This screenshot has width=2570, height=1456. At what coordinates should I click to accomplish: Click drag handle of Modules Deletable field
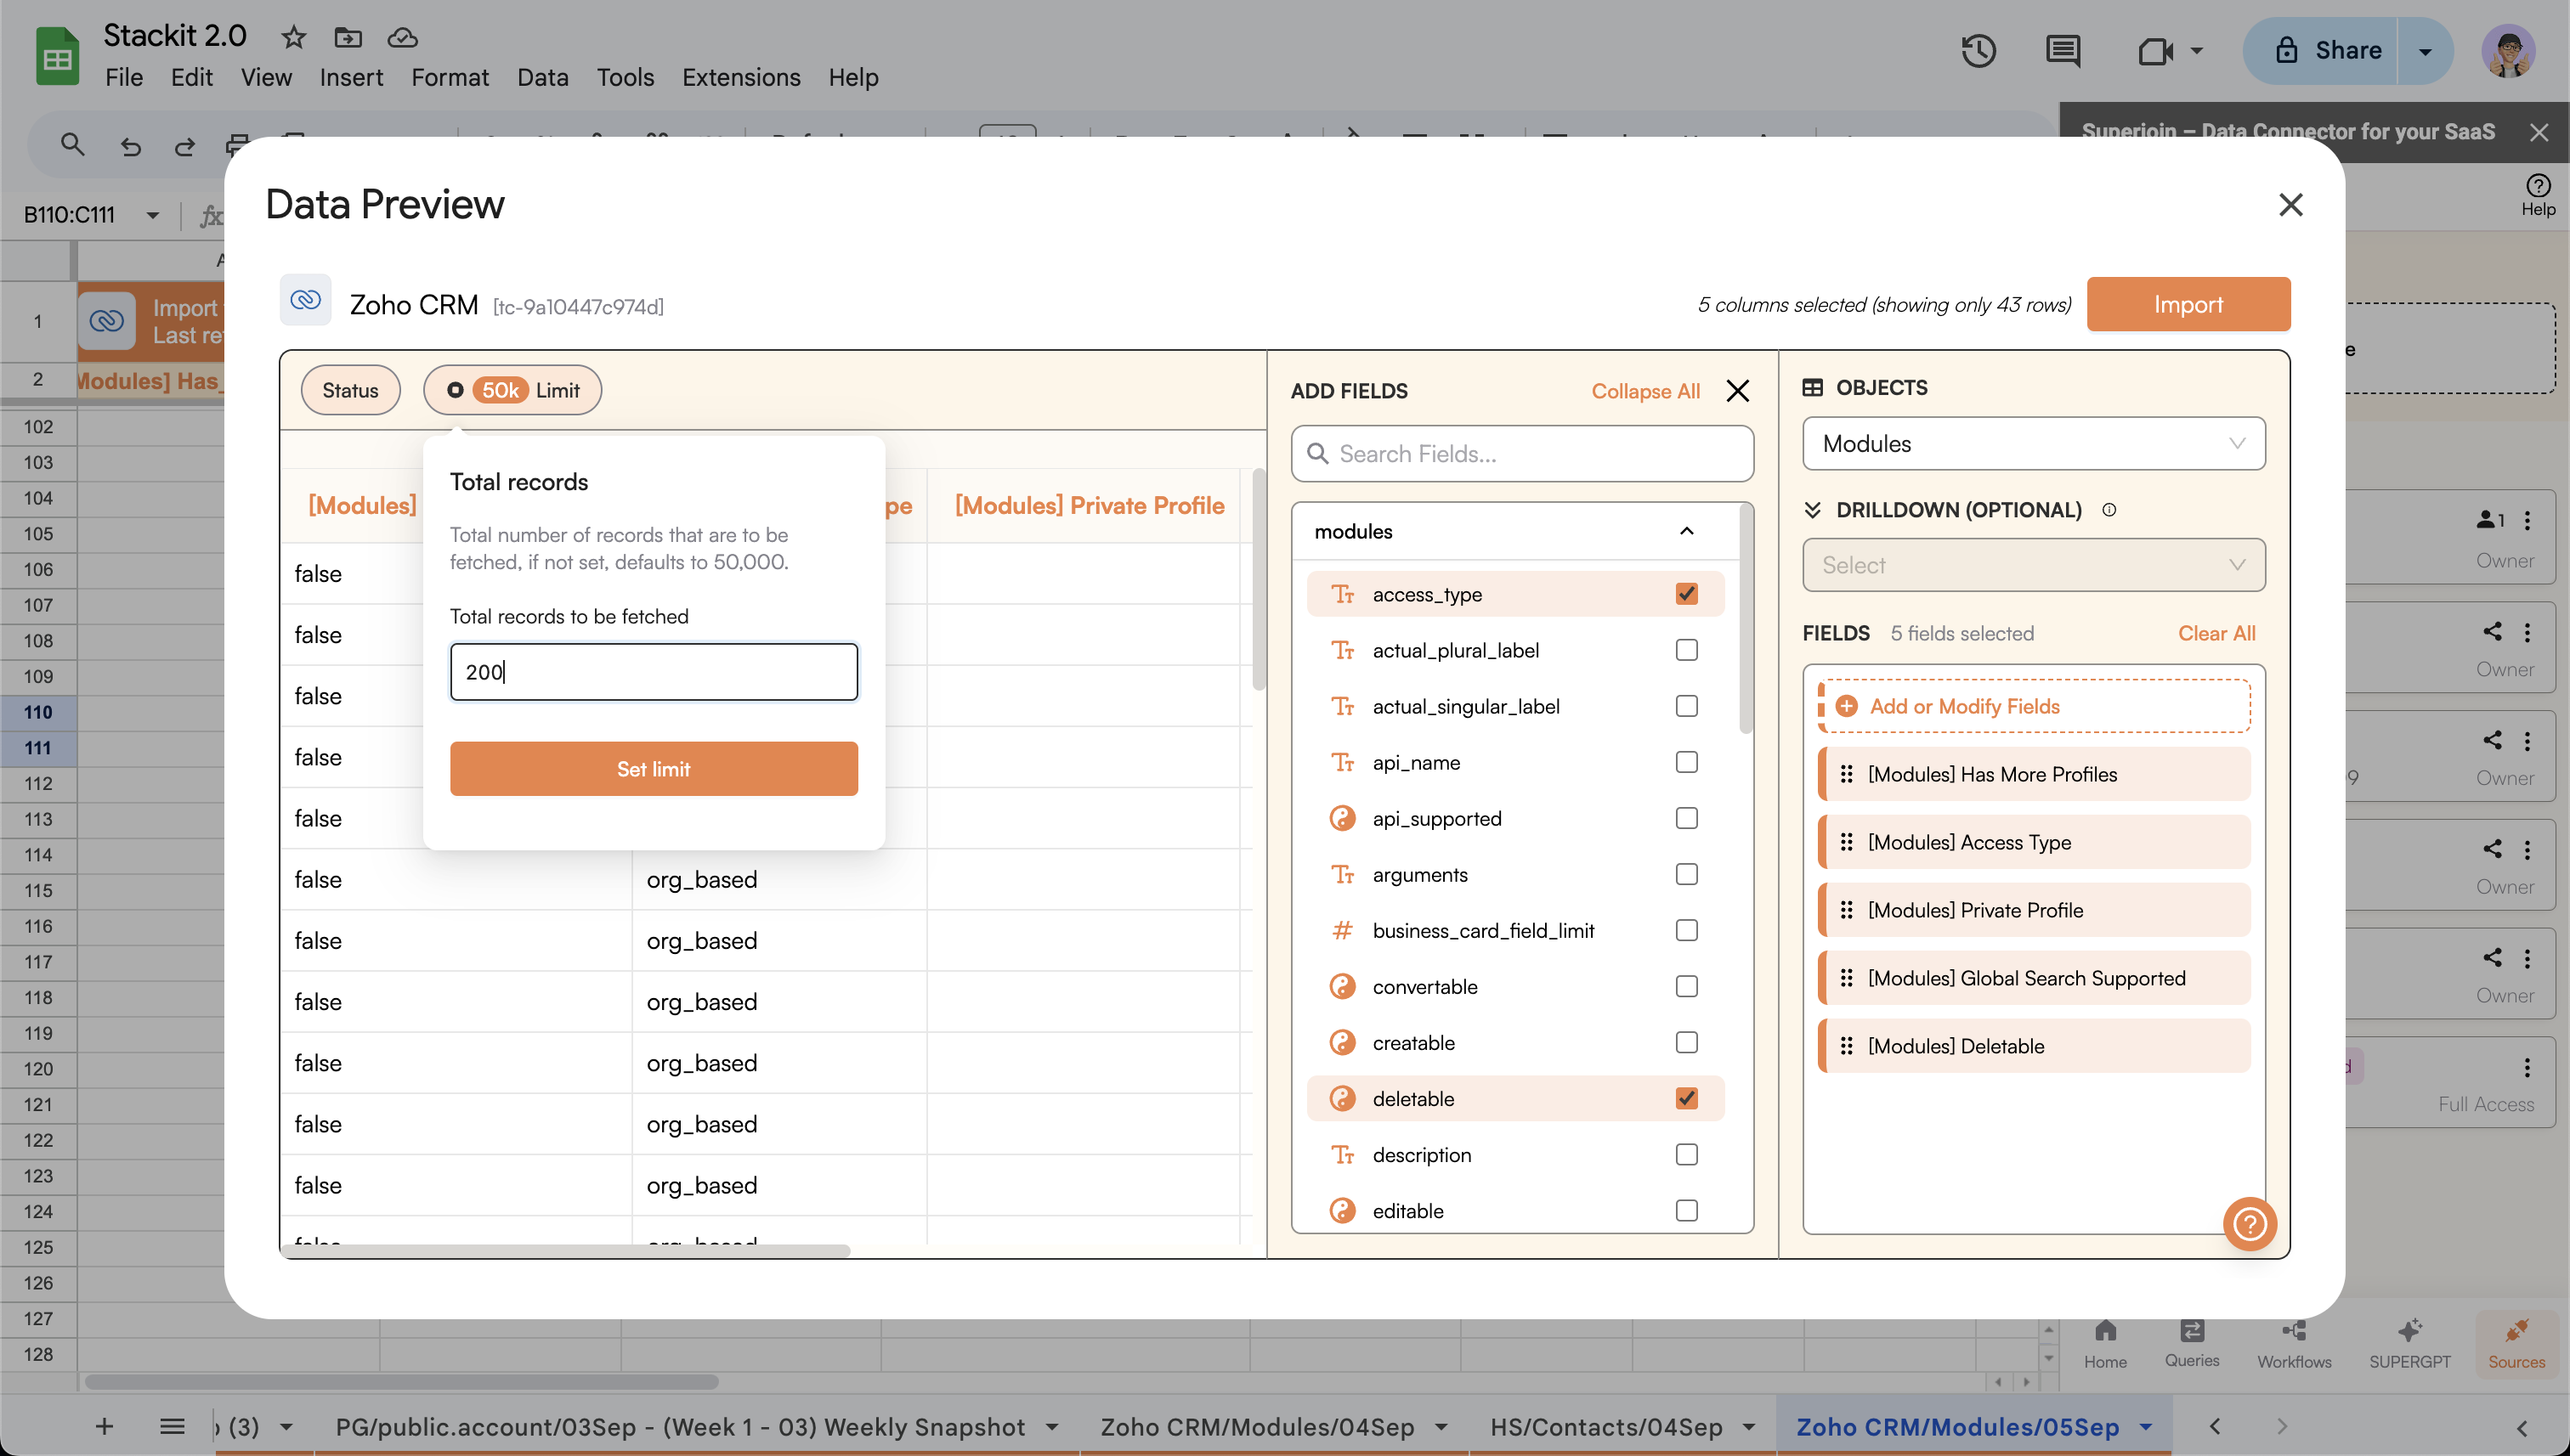tap(1847, 1046)
